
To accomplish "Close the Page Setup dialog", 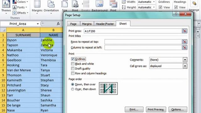I will coord(185,14).
